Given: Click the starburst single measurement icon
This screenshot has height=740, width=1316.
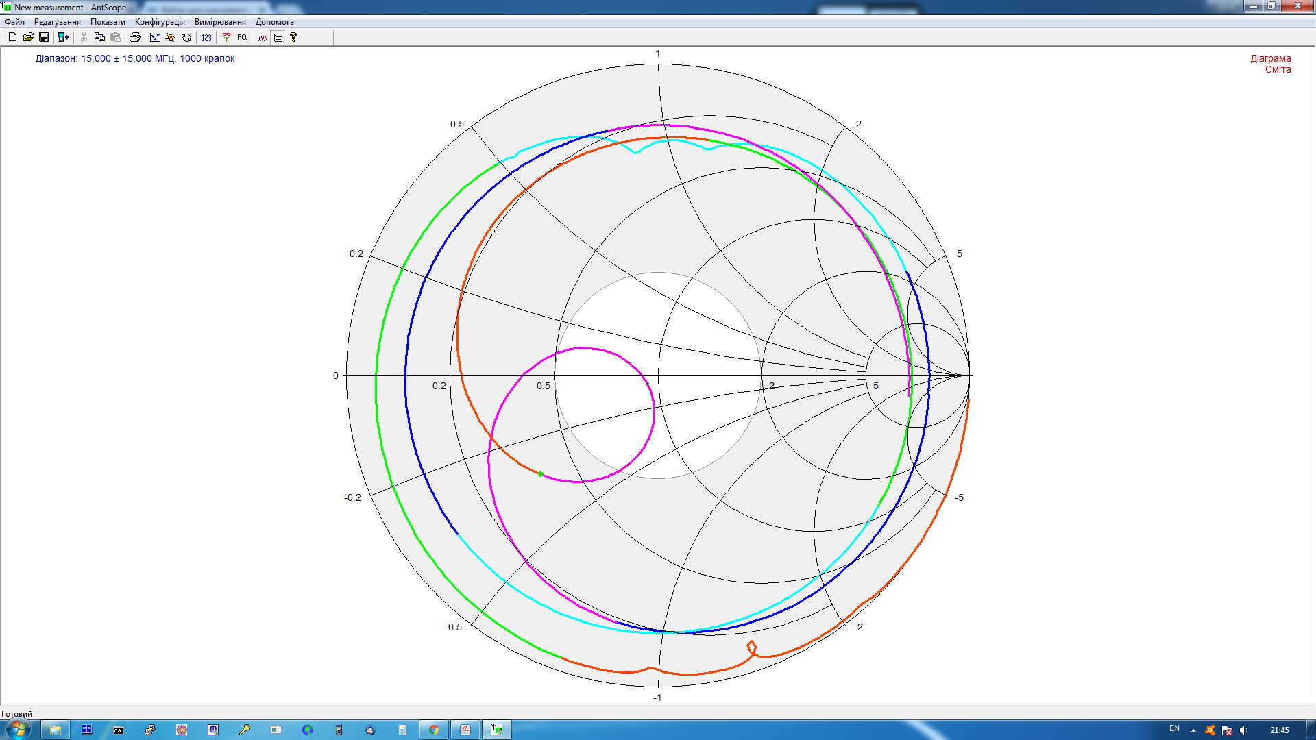Looking at the screenshot, I should click(x=171, y=37).
